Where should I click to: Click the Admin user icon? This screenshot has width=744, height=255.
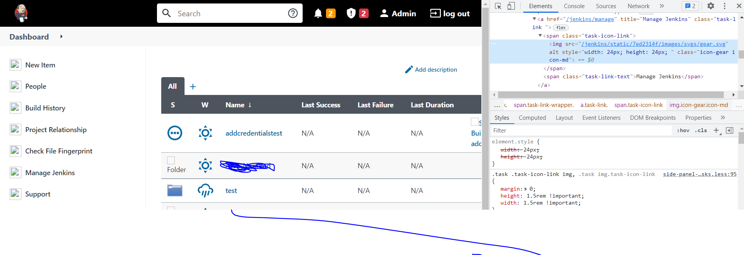click(x=384, y=14)
